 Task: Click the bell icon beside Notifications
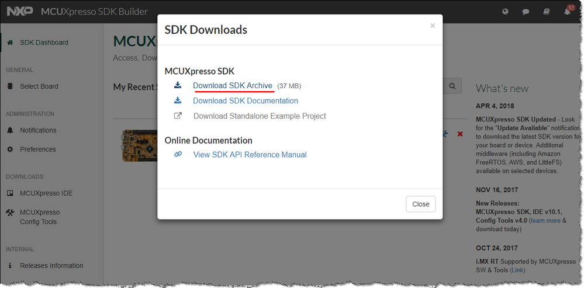tap(10, 130)
